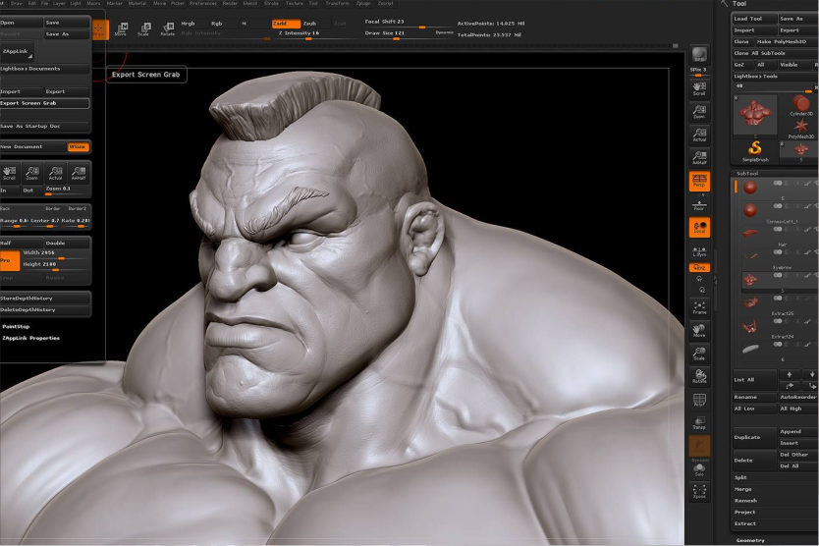Screen dimensions: 819x546
Task: Click Zoom icon in Document palette
Action: [31, 173]
